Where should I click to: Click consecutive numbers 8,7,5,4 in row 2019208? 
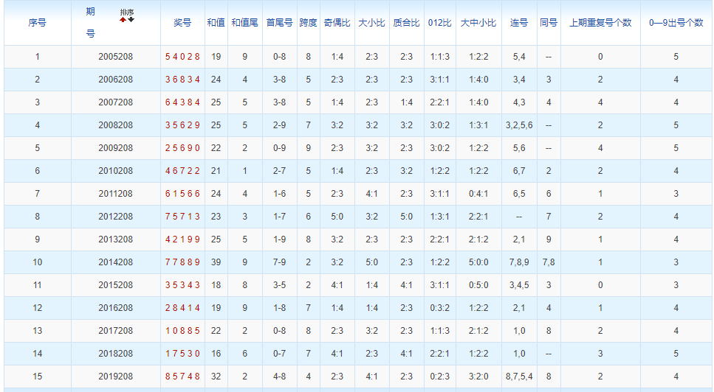(519, 376)
